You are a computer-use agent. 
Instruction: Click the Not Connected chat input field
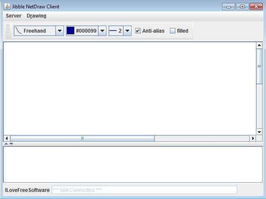144,190
